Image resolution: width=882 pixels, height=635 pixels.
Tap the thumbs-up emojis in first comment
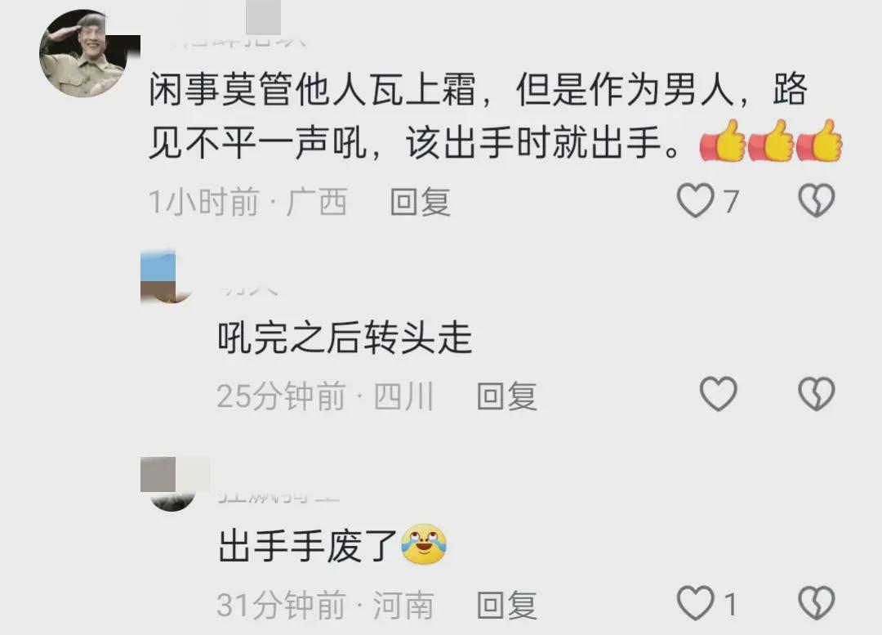coord(771,141)
